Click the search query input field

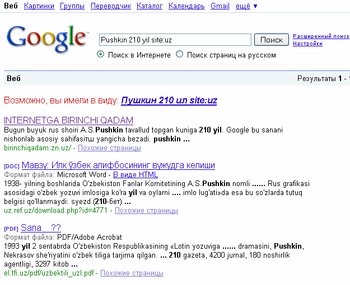[x=175, y=40]
